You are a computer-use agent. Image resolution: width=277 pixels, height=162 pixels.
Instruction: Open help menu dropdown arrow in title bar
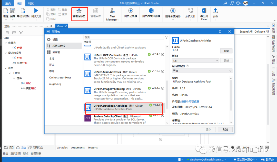click(x=241, y=3)
